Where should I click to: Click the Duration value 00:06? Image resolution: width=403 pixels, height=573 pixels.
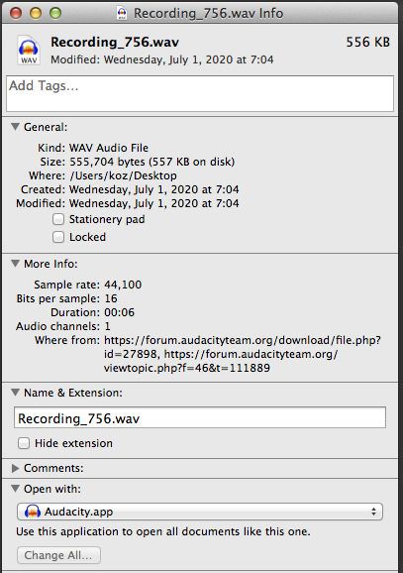[x=120, y=312]
